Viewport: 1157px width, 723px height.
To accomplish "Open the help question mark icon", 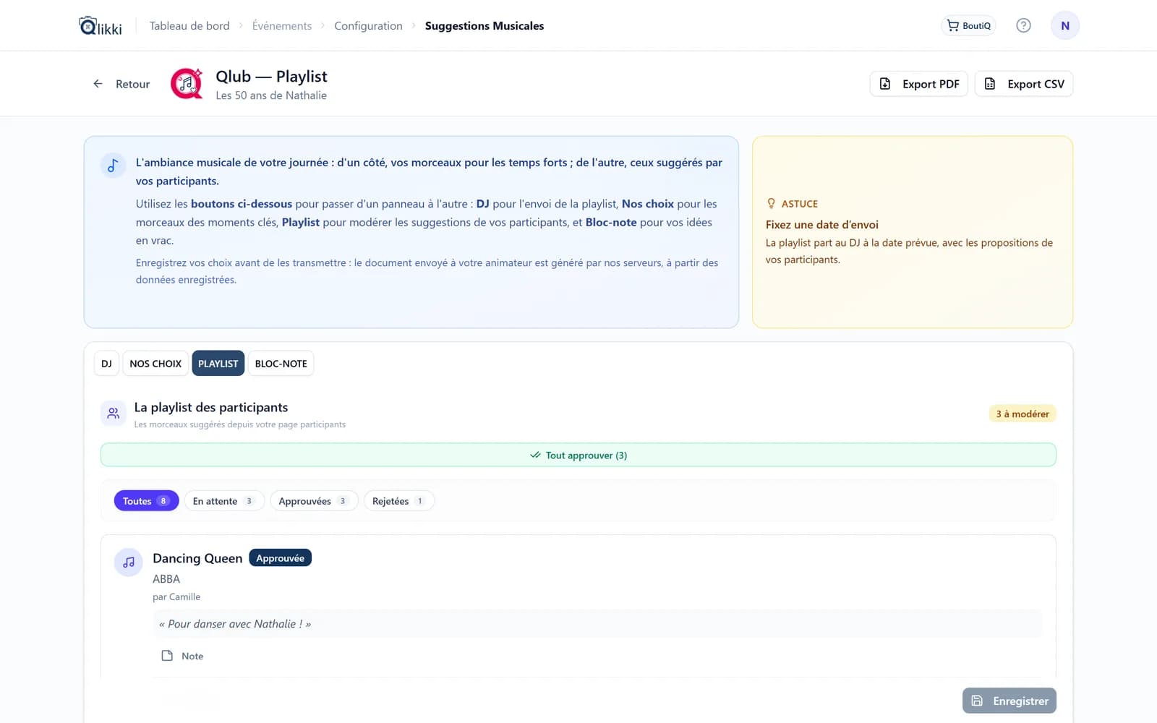I will (1023, 25).
